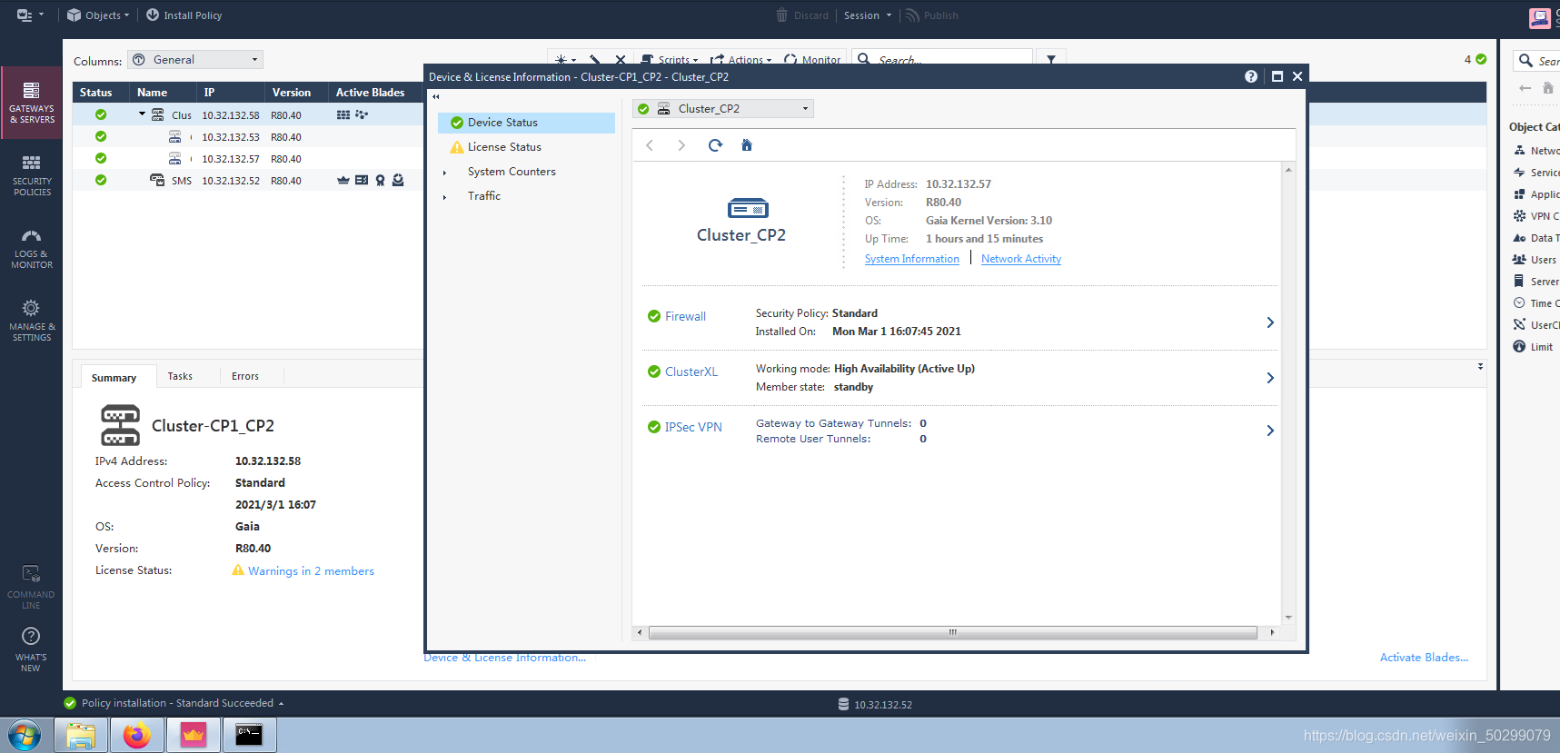Sort the table by the Version column header
This screenshot has width=1560, height=753.
click(292, 93)
